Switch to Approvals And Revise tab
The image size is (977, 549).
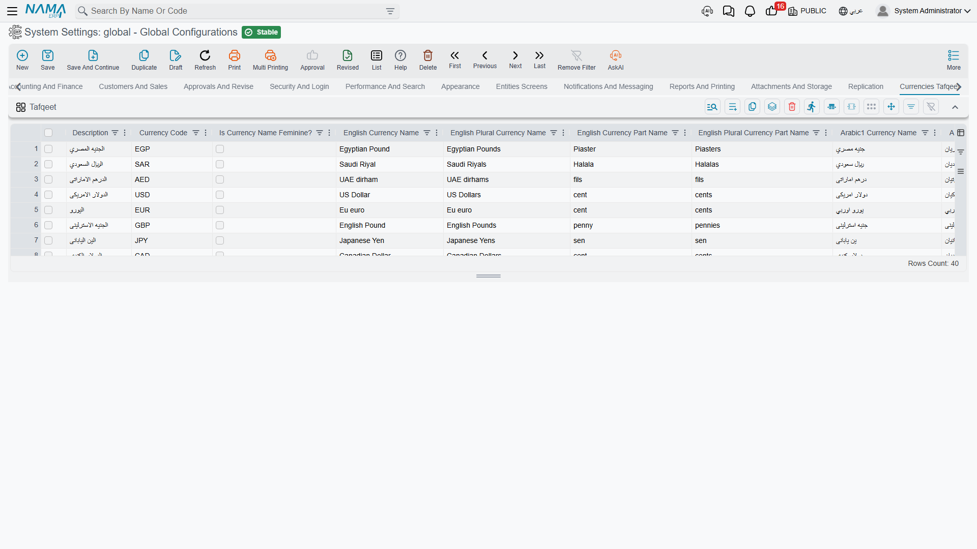218,86
